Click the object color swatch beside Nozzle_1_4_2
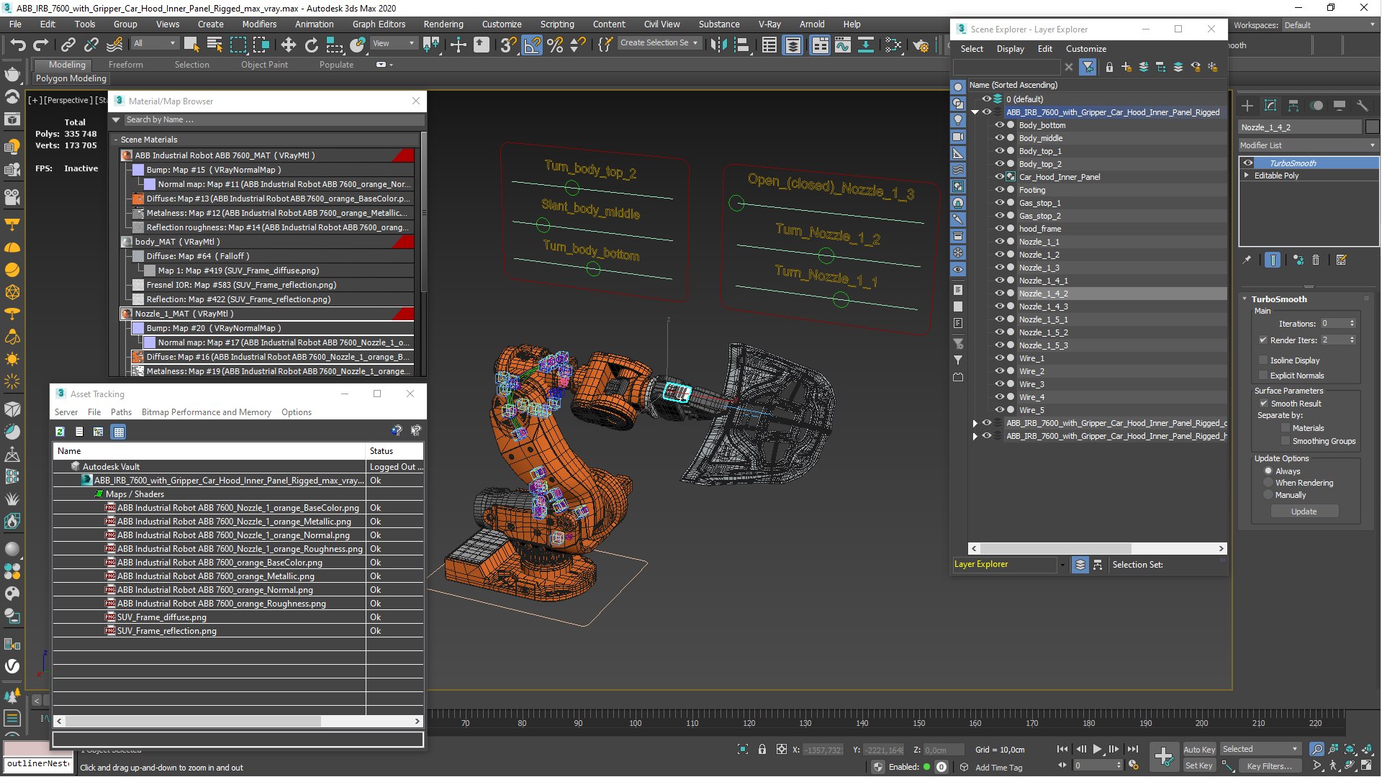This screenshot has height=777, width=1382. (x=1372, y=127)
